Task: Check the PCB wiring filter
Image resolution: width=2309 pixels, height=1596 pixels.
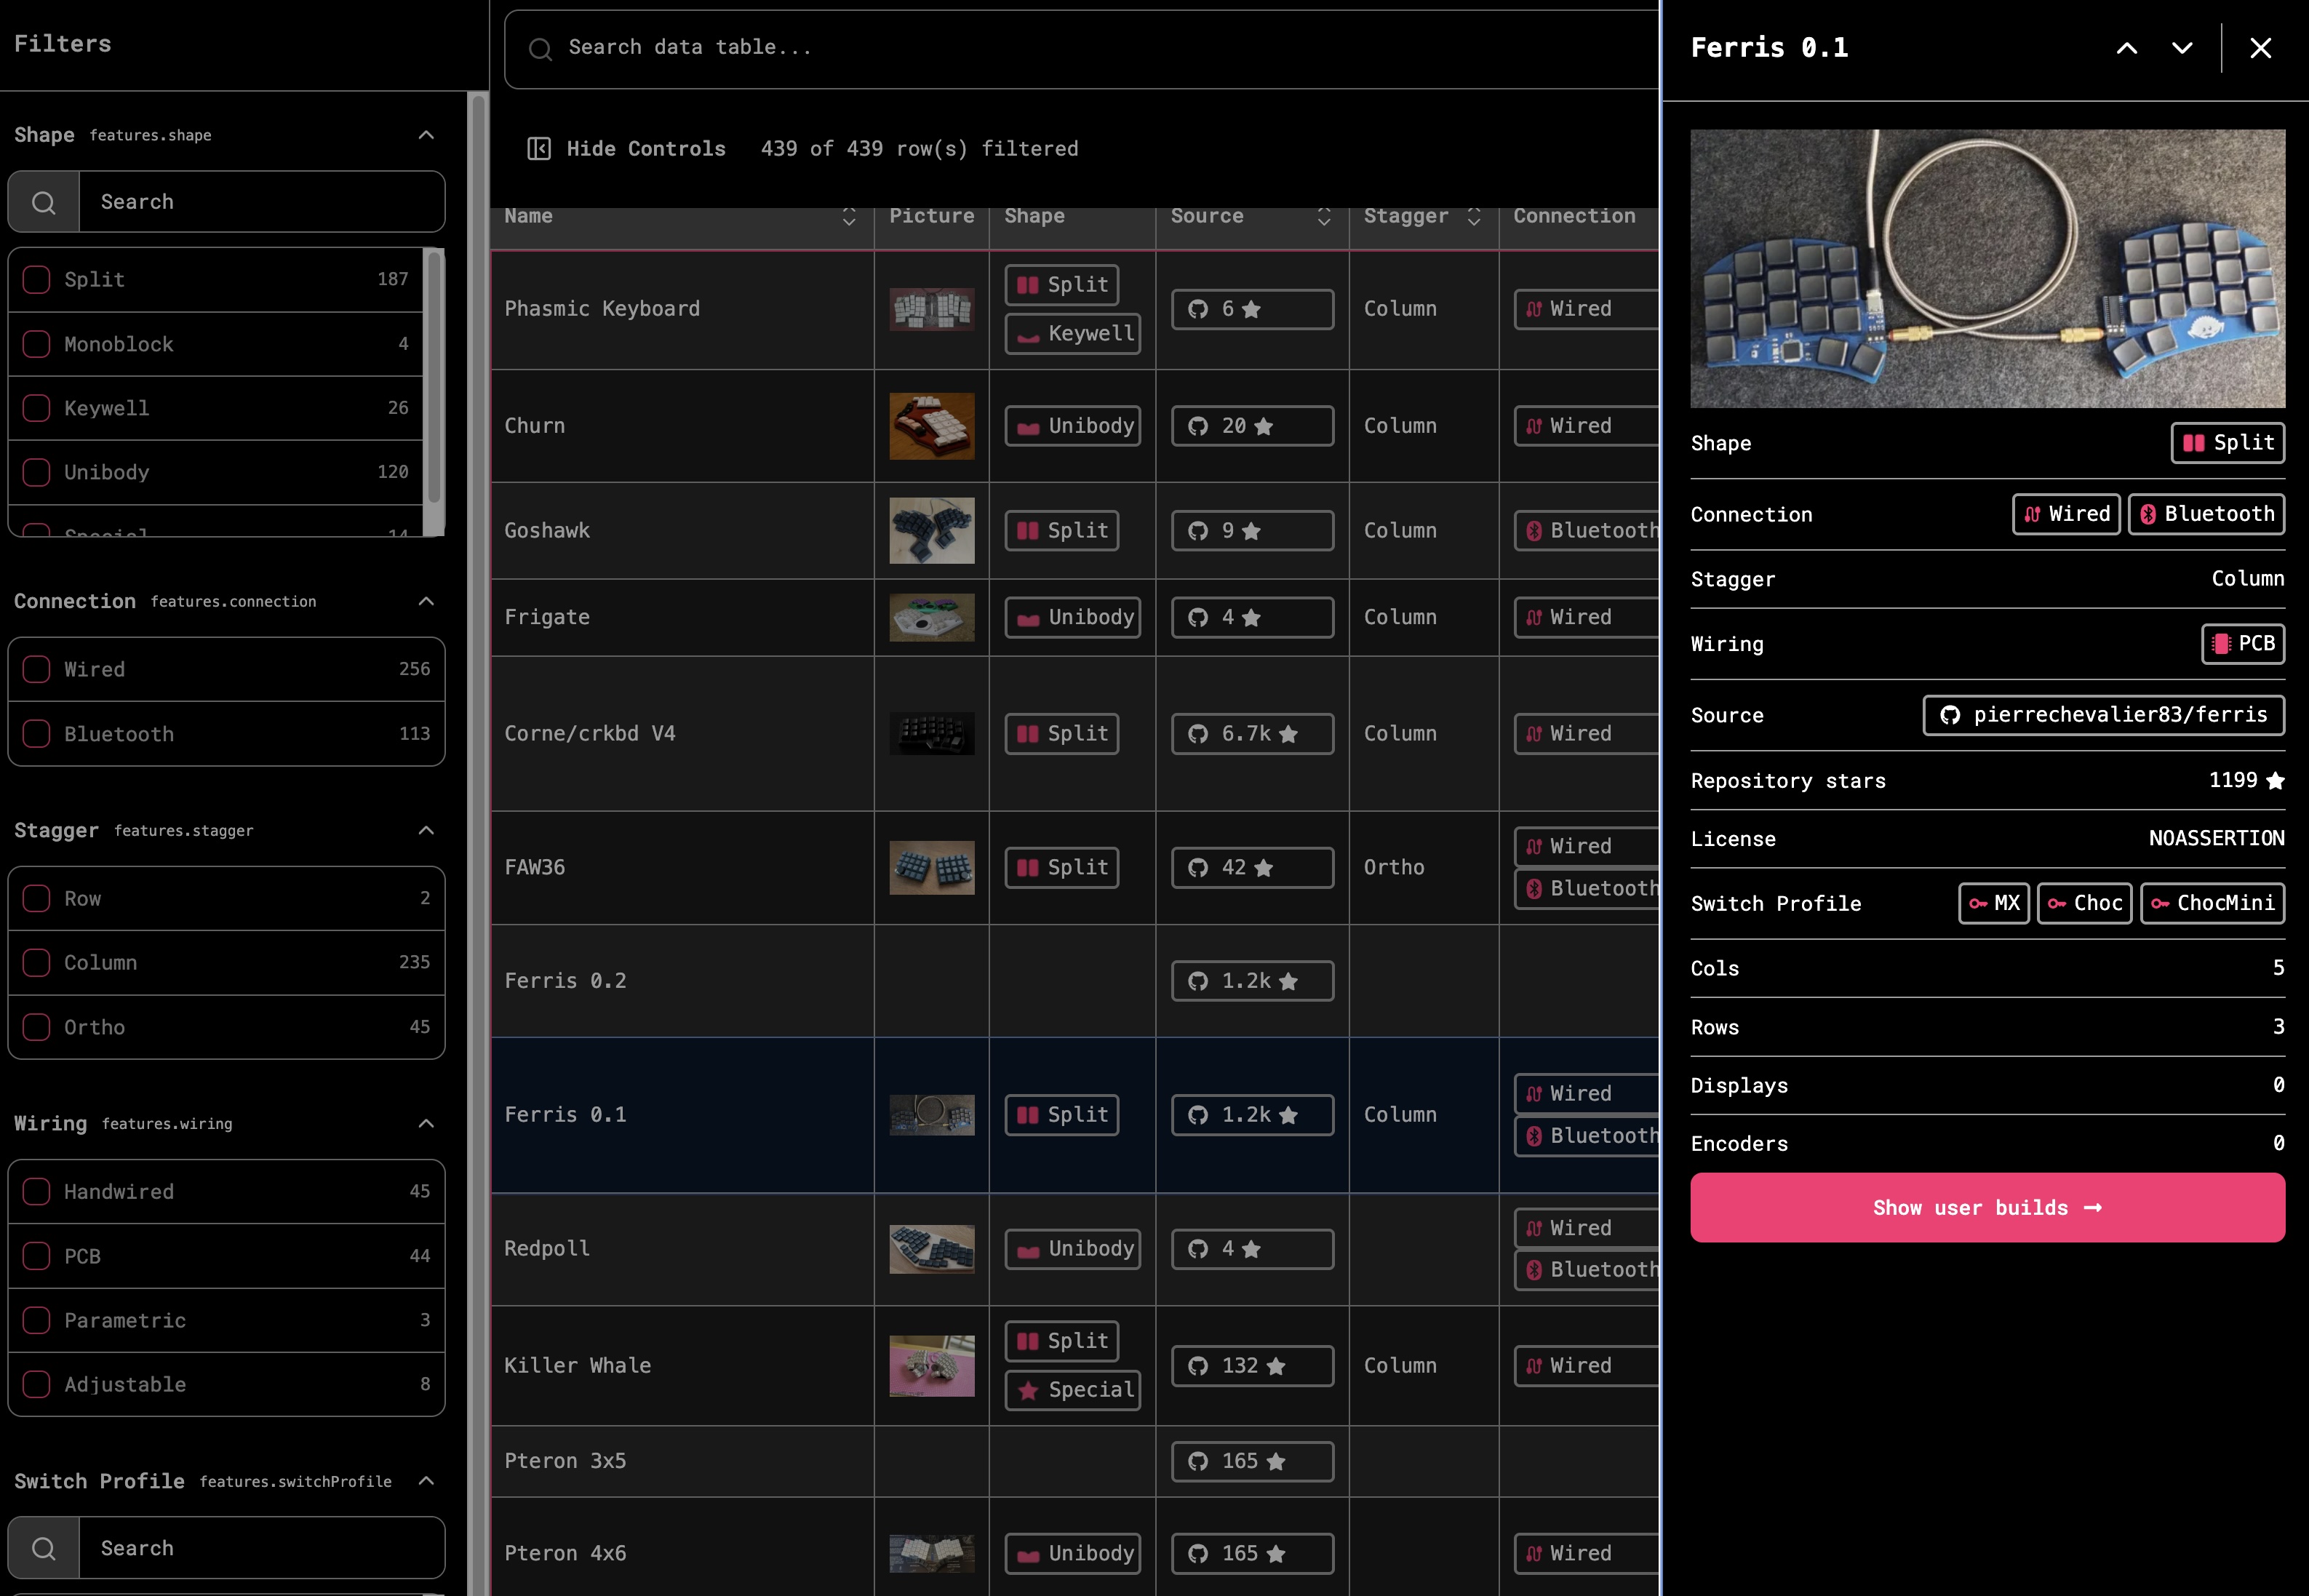Action: tap(37, 1256)
